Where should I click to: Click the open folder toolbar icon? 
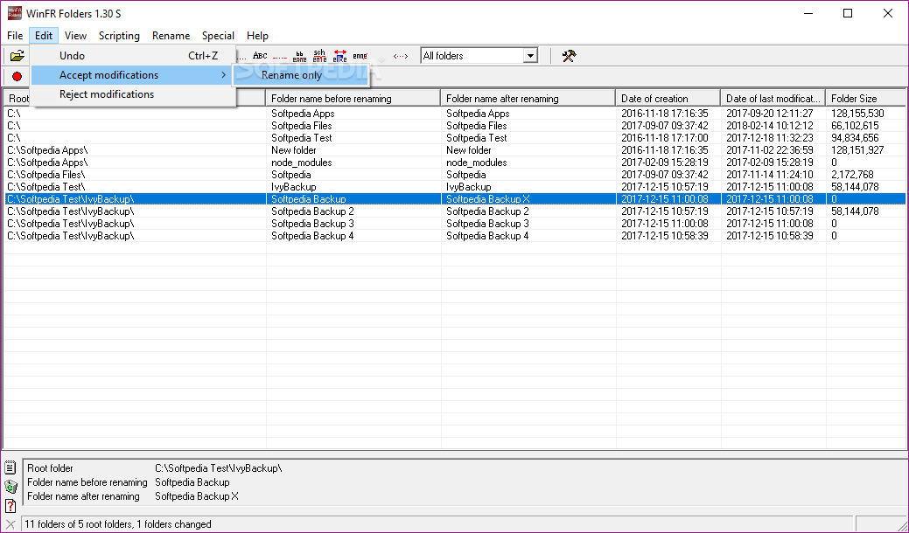click(17, 56)
